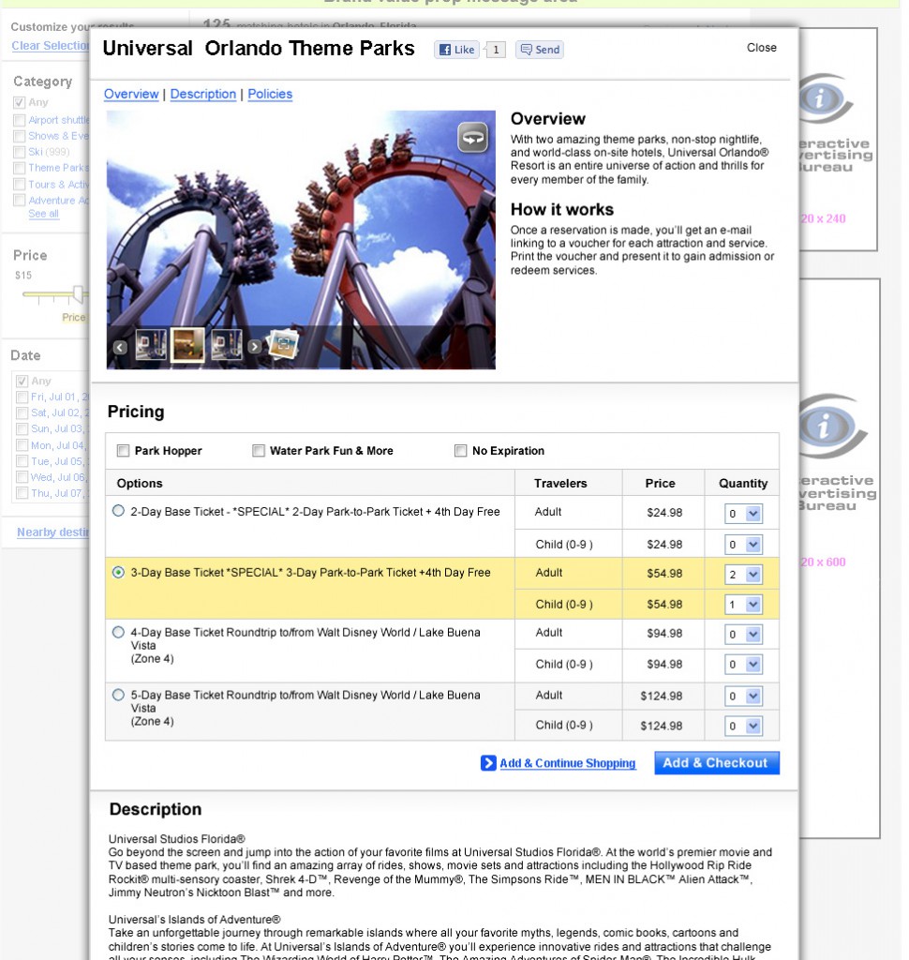Click the video link icon on main photo

[x=472, y=137]
